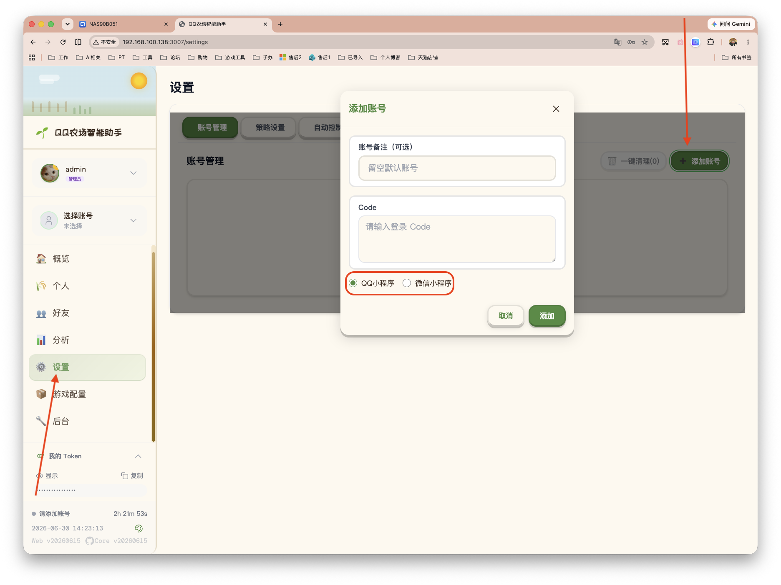Close the QQ农场智能助手 browser tab
Image resolution: width=781 pixels, height=585 pixels.
pos(265,24)
